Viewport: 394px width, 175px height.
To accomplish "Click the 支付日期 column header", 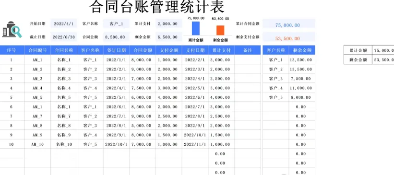I will (195, 50).
